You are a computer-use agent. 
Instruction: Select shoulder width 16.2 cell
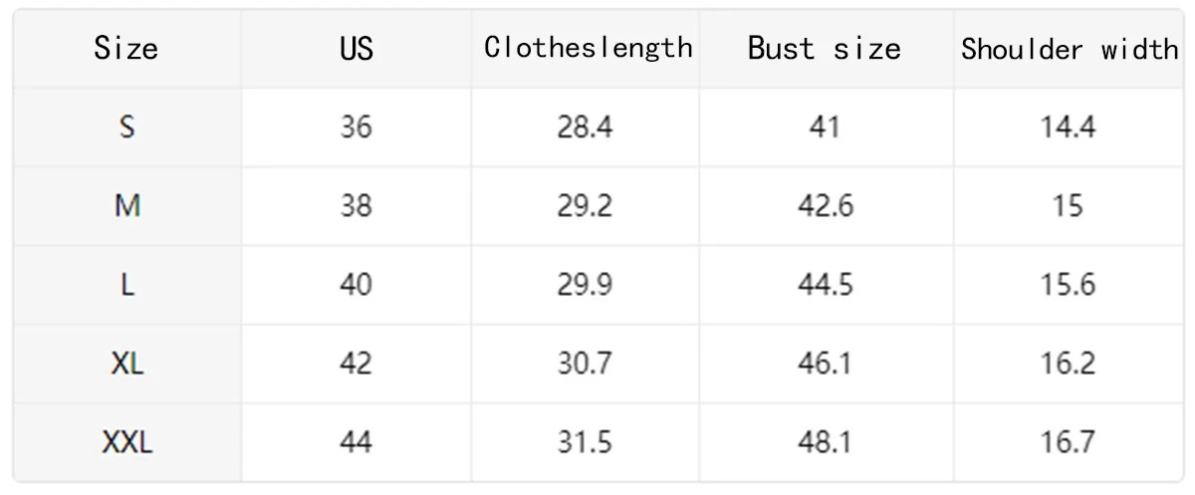click(1069, 363)
